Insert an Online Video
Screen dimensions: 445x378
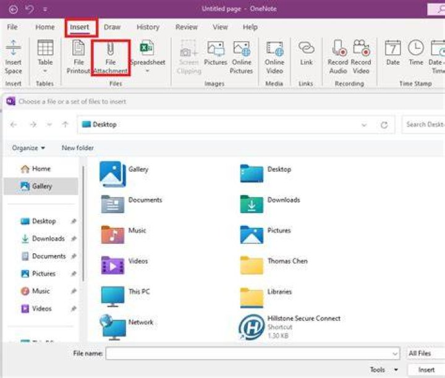pyautogui.click(x=274, y=57)
